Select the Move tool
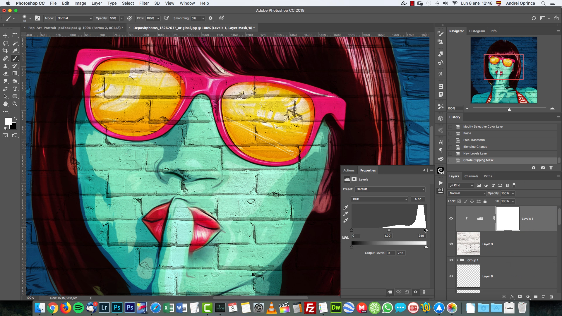Viewport: 562px width, 316px height. (5, 35)
